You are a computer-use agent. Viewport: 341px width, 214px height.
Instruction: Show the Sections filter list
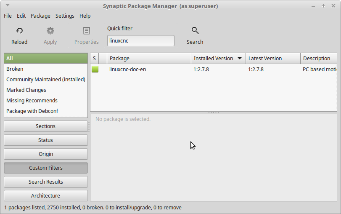46,126
